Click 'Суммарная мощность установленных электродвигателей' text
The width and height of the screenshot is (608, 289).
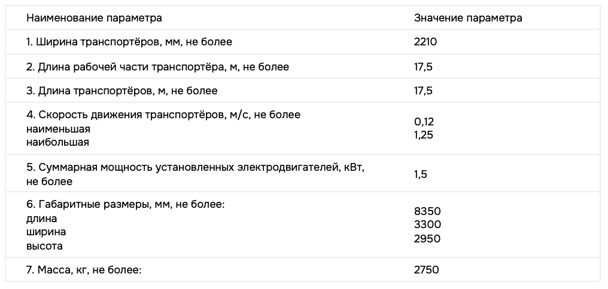[x=195, y=168]
